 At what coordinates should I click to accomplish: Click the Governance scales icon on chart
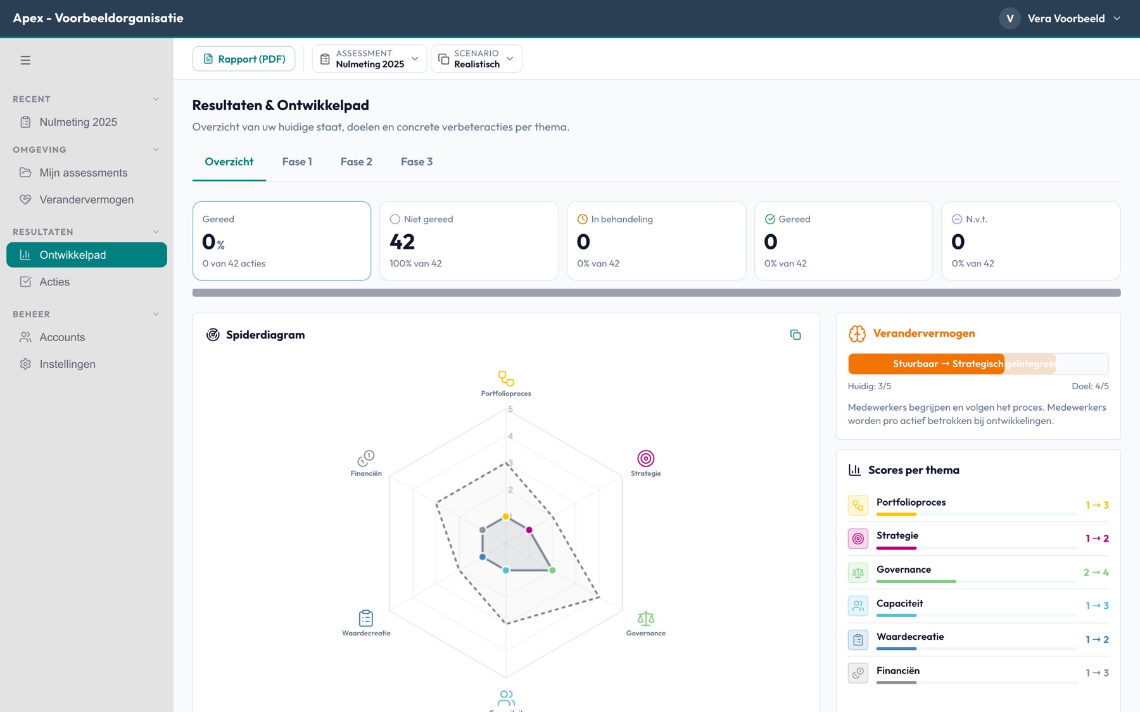pyautogui.click(x=646, y=618)
